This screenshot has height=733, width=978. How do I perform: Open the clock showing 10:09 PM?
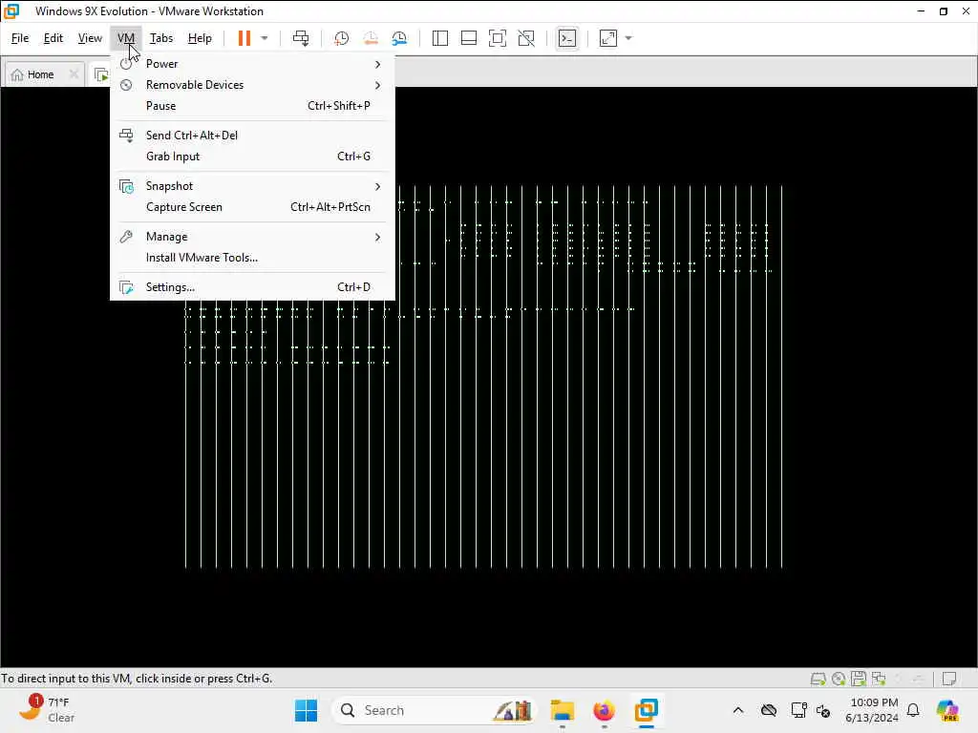[872, 710]
